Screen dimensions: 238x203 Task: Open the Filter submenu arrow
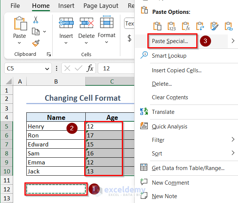[233, 140]
